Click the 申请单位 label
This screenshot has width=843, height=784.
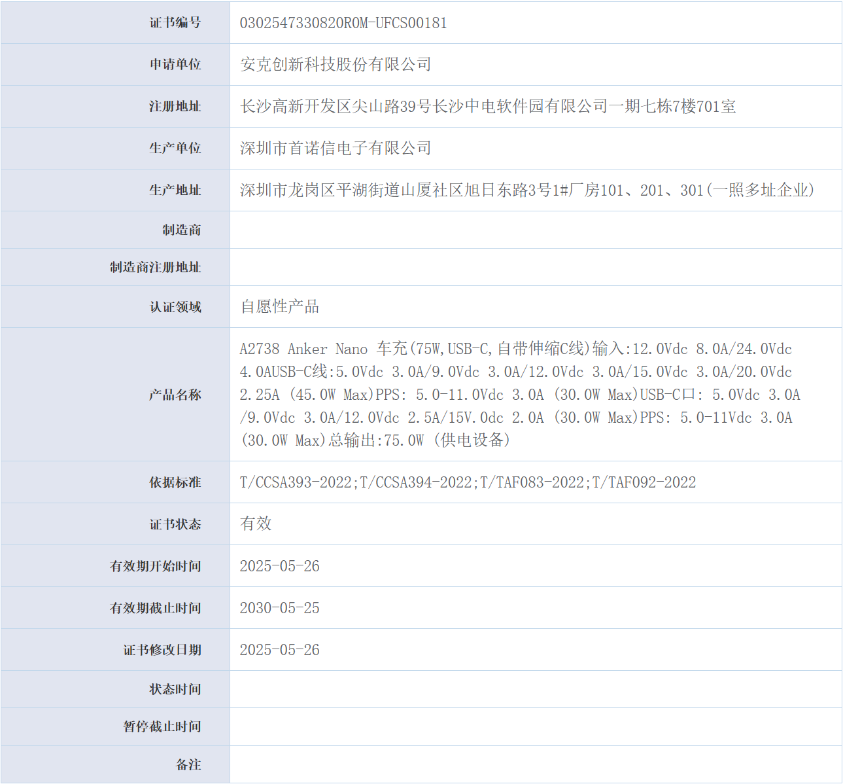tap(175, 65)
